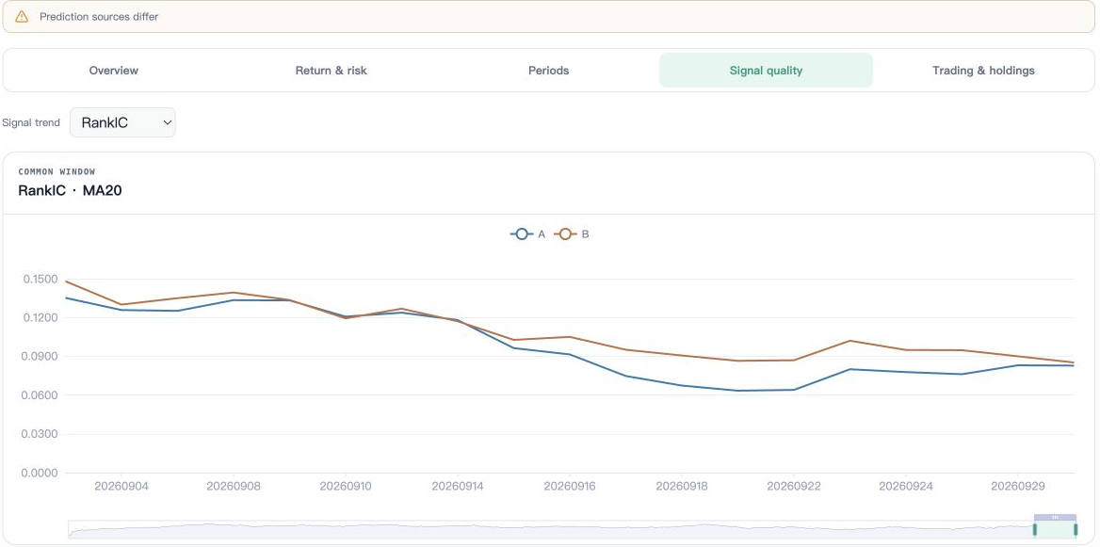The image size is (1100, 547).
Task: Click the 0.0000 y-axis label
Action: tap(40, 473)
